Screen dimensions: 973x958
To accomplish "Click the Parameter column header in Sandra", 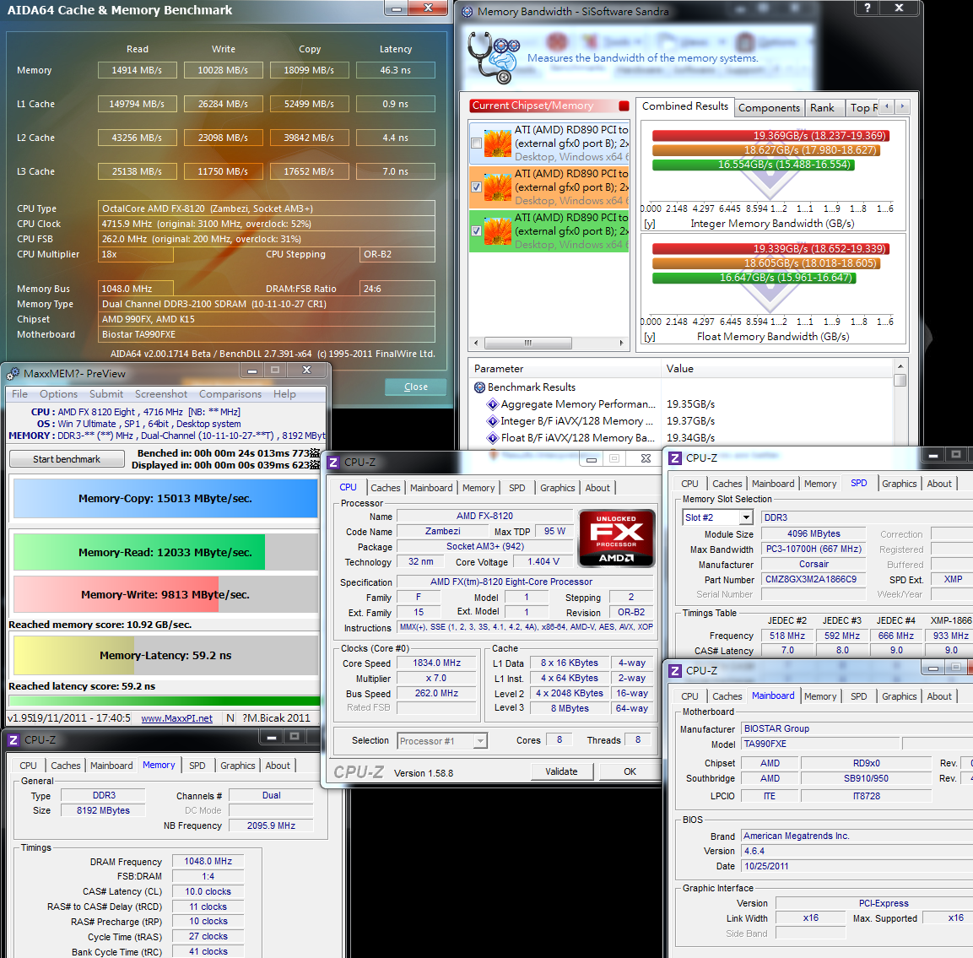I will click(x=565, y=369).
